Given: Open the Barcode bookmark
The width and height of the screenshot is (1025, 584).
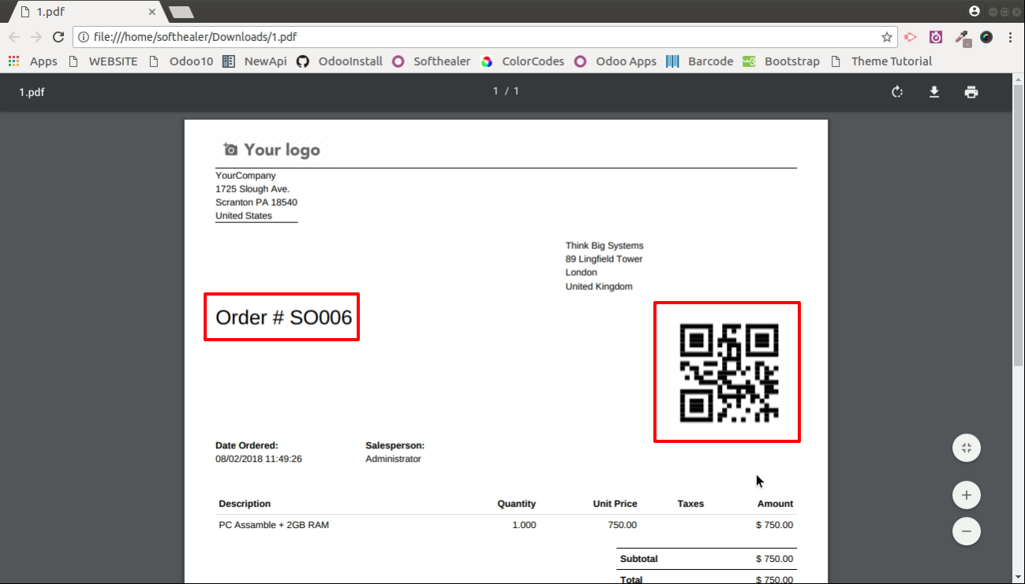Looking at the screenshot, I should pyautogui.click(x=700, y=61).
